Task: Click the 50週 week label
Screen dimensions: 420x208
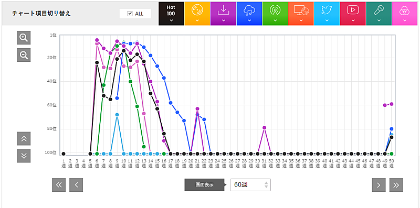Action: tap(392, 163)
